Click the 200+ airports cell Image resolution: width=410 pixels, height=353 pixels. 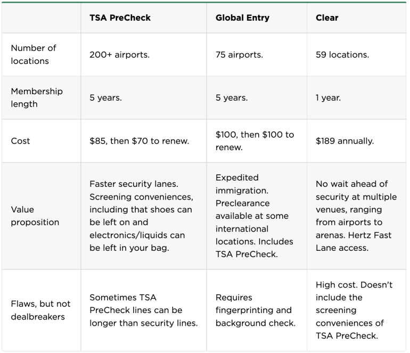click(119, 54)
